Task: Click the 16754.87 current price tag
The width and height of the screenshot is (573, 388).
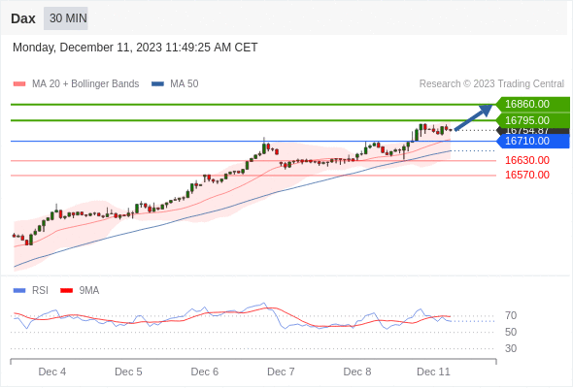Action: point(533,131)
